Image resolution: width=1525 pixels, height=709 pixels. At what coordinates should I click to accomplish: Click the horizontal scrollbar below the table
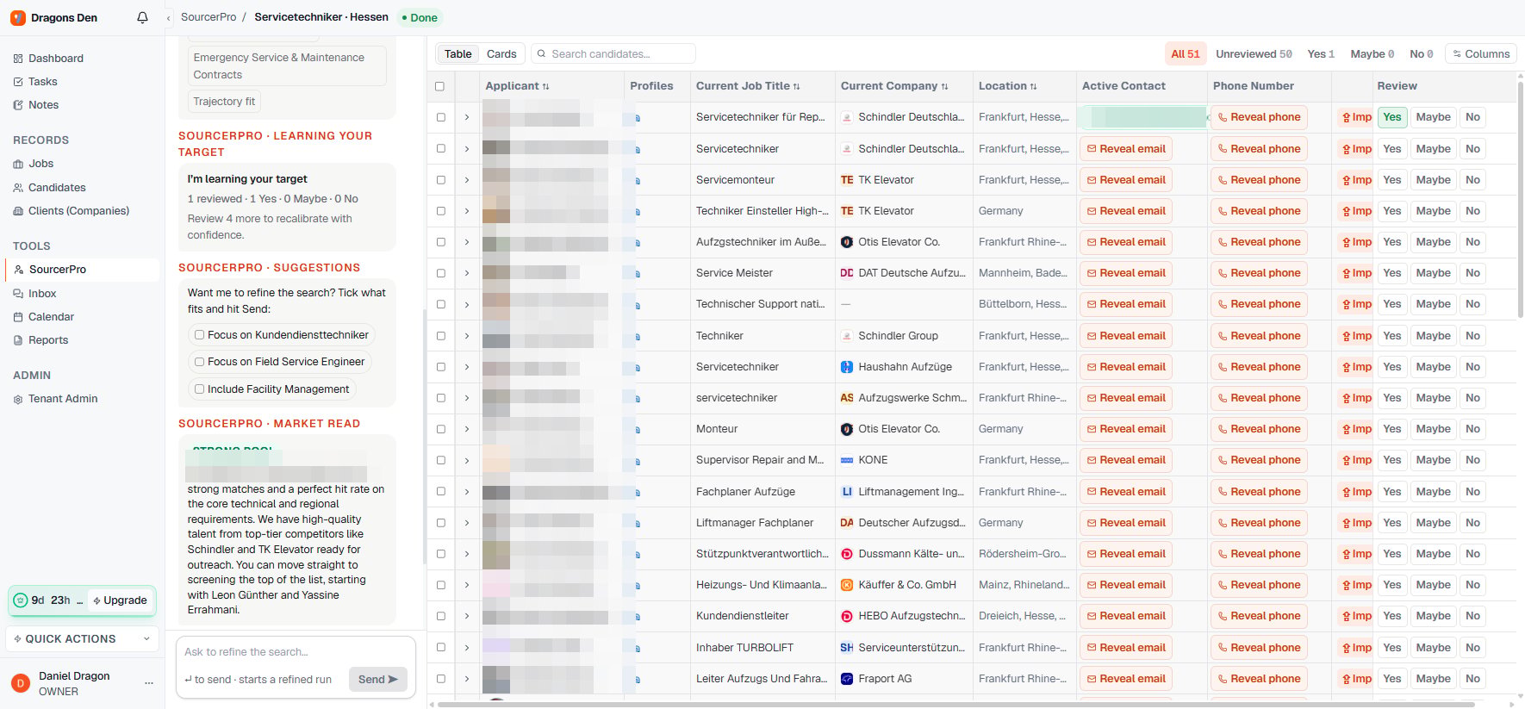[956, 705]
